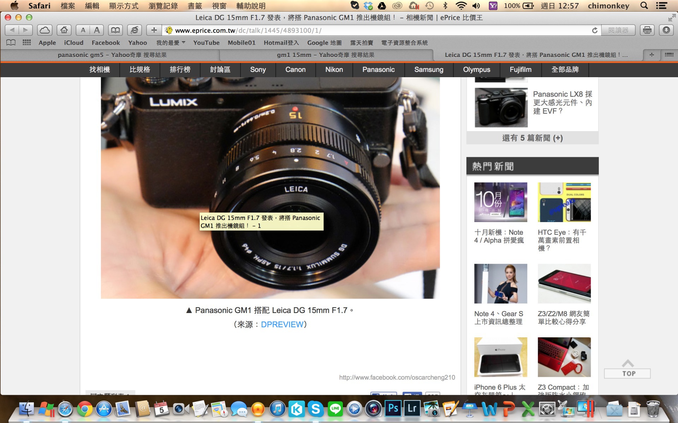Screen dimensions: 678x423
Task: Launch Lightroom from the Dock
Action: 412,409
